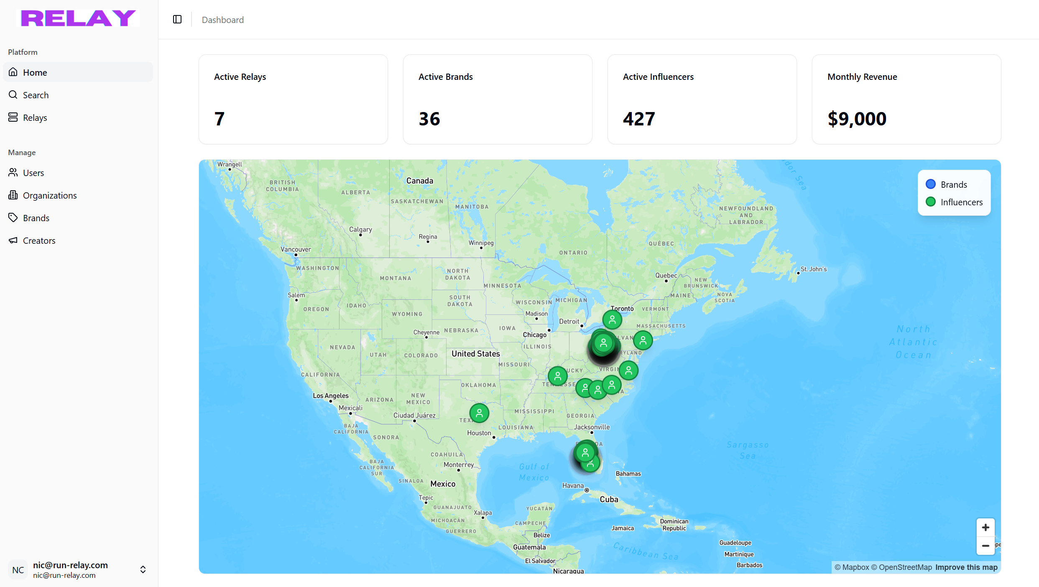Click the influencer marker near Toronto
The image size is (1039, 587).
coord(612,319)
